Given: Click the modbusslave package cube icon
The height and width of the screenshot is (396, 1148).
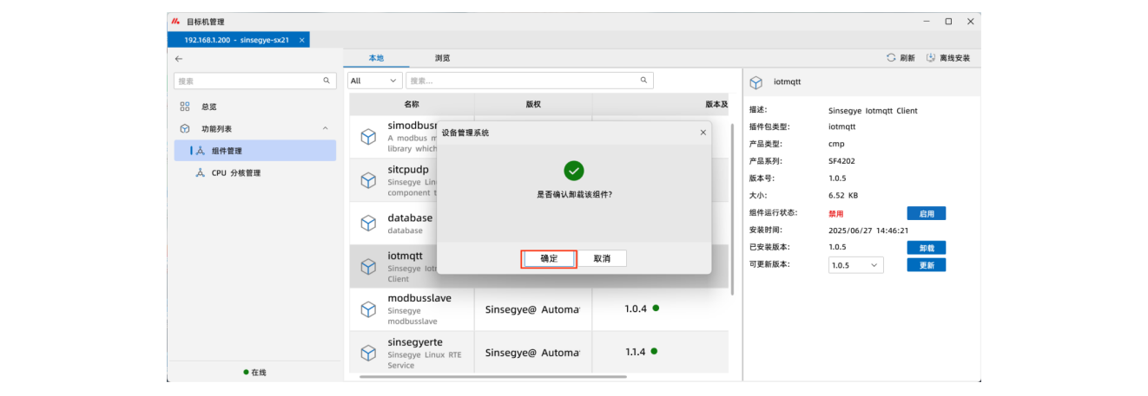Looking at the screenshot, I should point(368,308).
